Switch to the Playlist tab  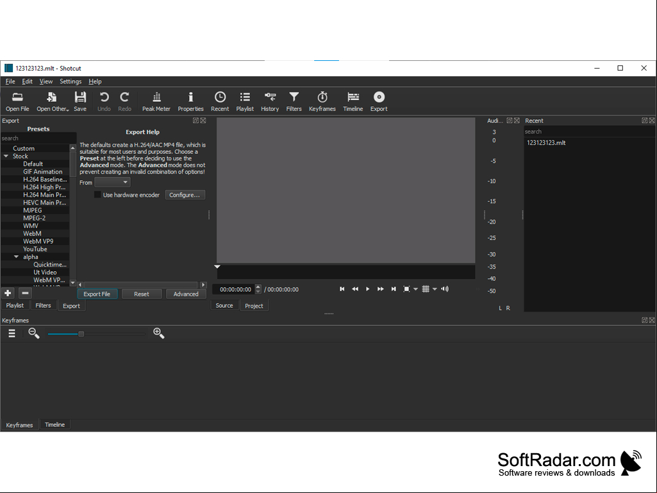click(15, 305)
